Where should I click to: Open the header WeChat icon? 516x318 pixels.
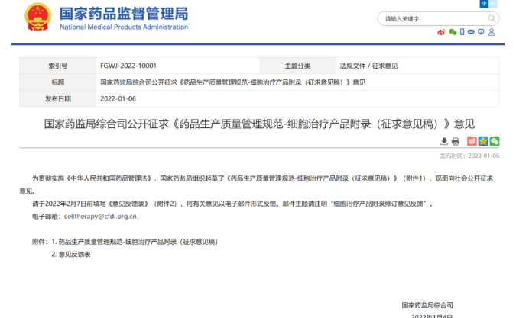pos(453,32)
